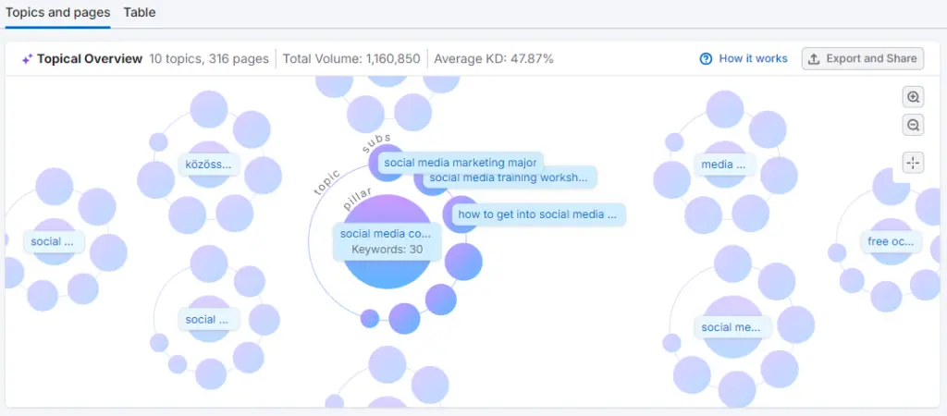The width and height of the screenshot is (947, 416).
Task: Zoom in on the topic map
Action: tap(913, 97)
